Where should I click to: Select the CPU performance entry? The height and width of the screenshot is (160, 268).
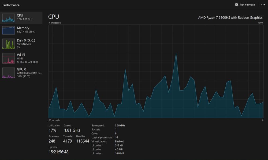pos(21,18)
